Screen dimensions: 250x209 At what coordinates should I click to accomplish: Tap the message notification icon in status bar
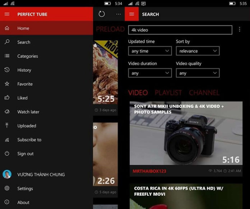pyautogui.click(x=143, y=4)
